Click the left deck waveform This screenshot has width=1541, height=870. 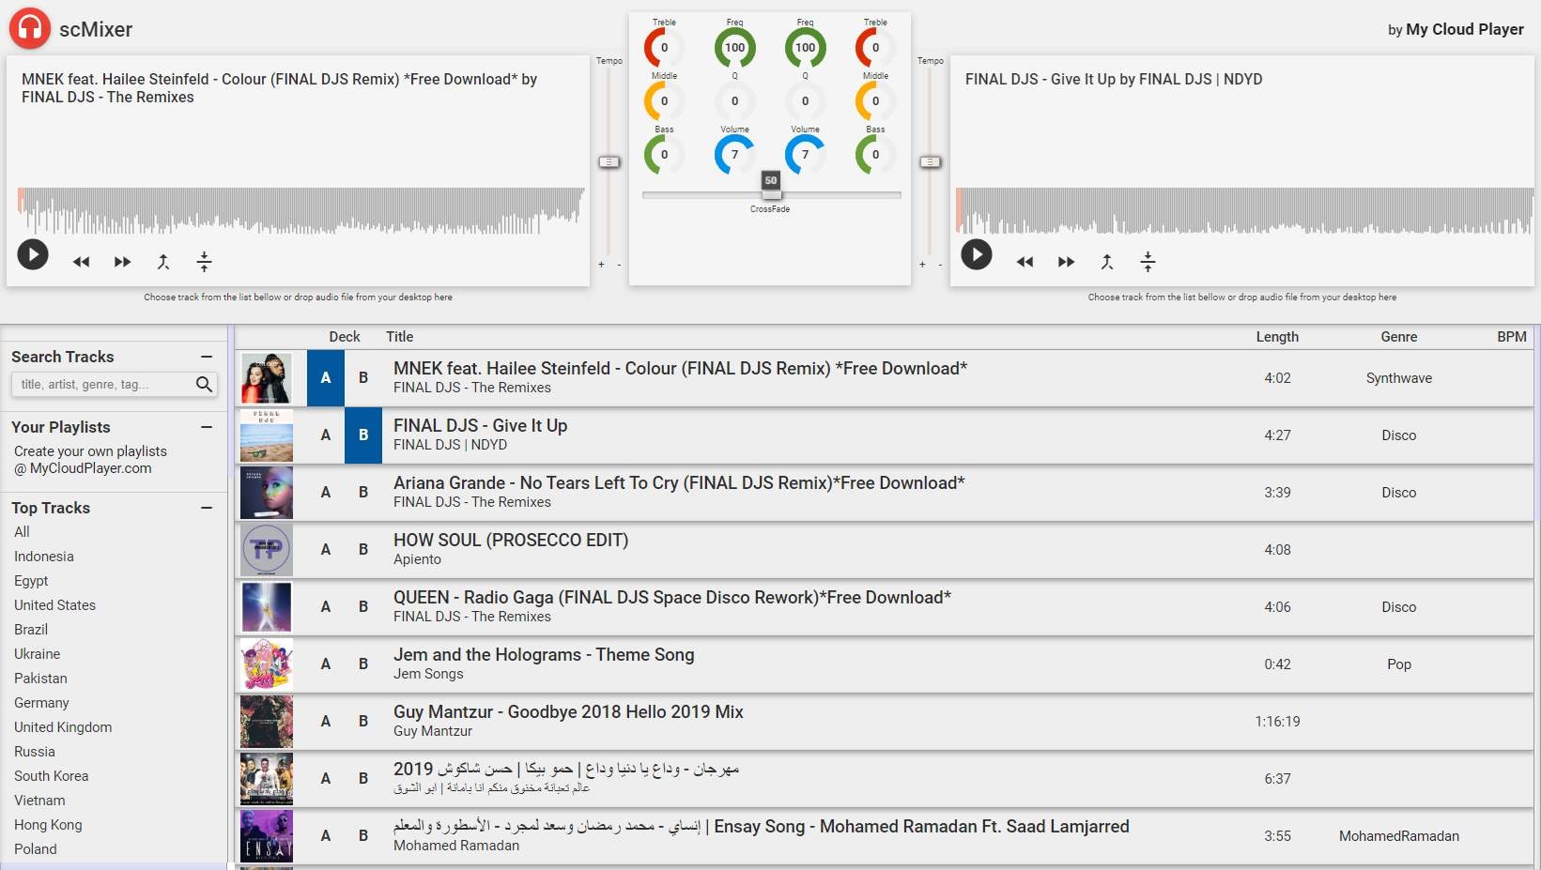(300, 210)
